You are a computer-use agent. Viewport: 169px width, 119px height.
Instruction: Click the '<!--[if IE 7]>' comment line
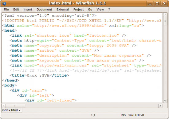click(86, 70)
